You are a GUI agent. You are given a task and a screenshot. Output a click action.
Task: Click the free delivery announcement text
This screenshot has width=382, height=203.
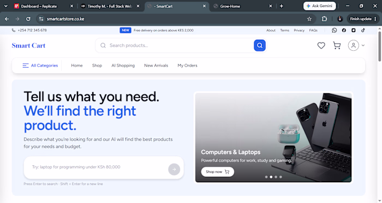(164, 30)
